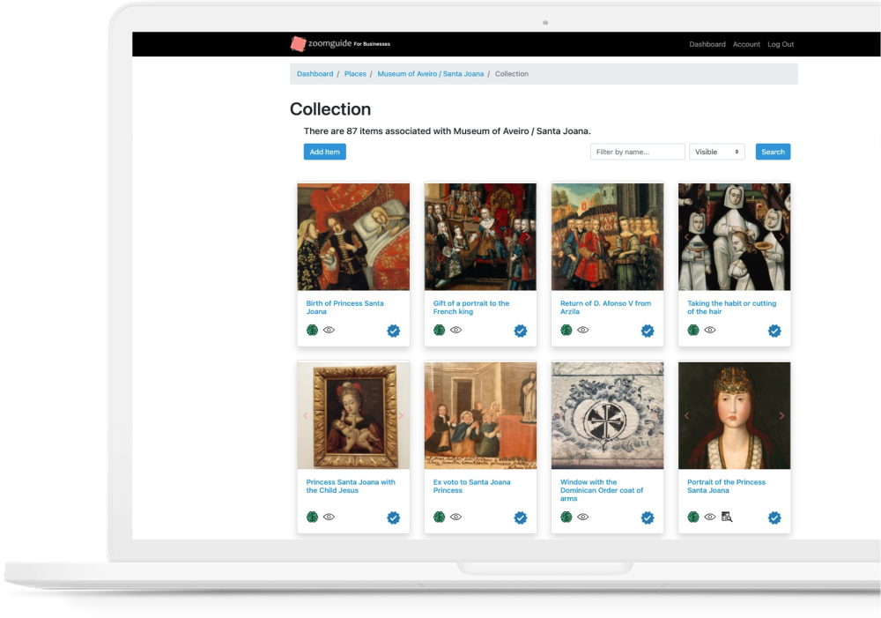Click verified badge on Ex voto to Santa Joana card
Viewport: 881px width, 618px height.
(521, 517)
